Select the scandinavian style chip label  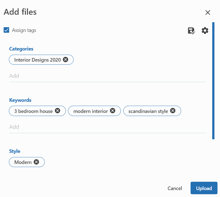[148, 111]
